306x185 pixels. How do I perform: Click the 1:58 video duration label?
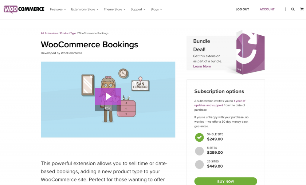(x=108, y=108)
